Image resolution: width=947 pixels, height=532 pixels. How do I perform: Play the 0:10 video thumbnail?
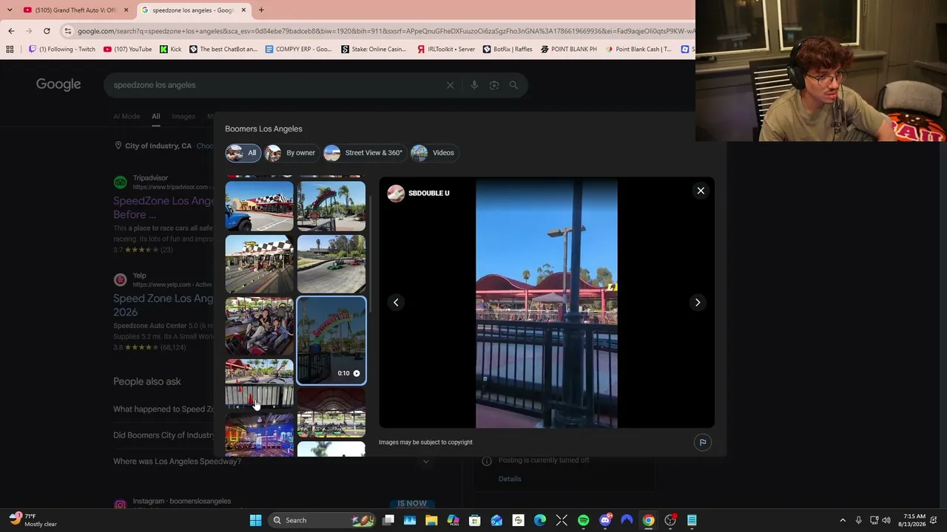pos(331,341)
